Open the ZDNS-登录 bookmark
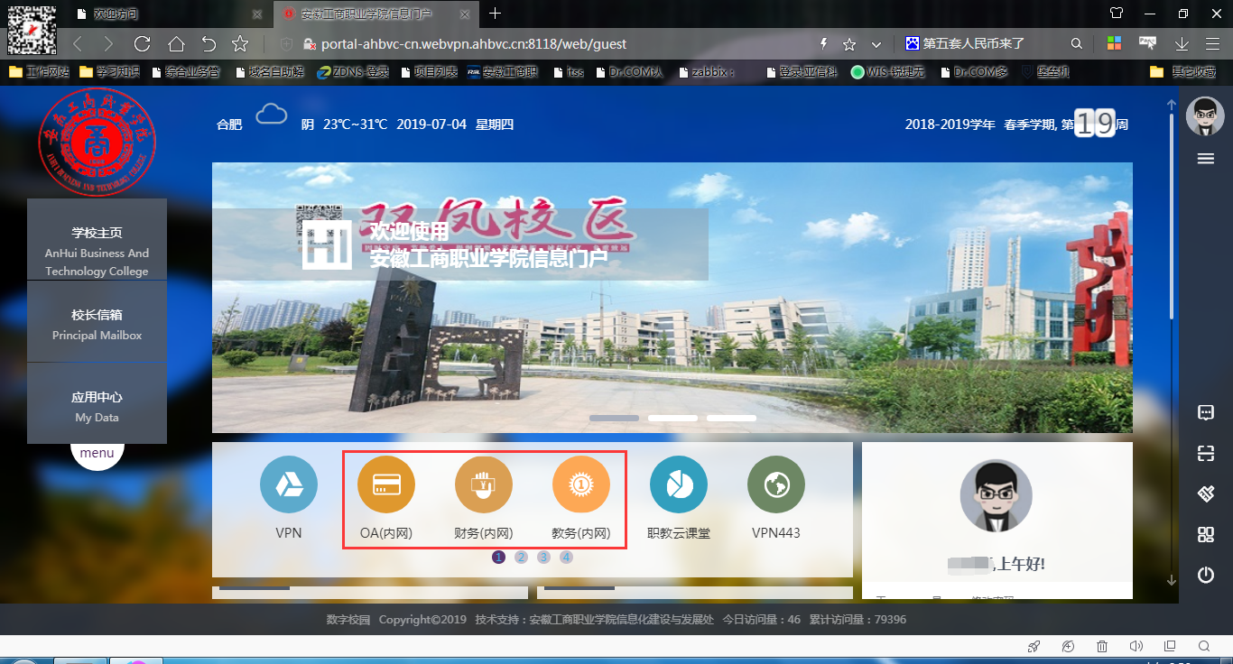The image size is (1233, 664). tap(352, 71)
